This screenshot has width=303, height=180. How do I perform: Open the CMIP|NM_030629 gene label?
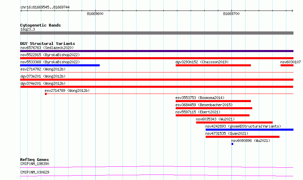coord(35,172)
